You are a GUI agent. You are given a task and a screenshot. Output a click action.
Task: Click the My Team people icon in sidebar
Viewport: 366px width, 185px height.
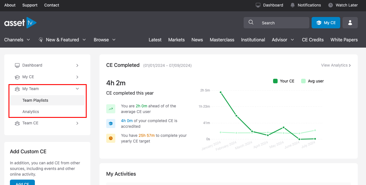pyautogui.click(x=17, y=89)
